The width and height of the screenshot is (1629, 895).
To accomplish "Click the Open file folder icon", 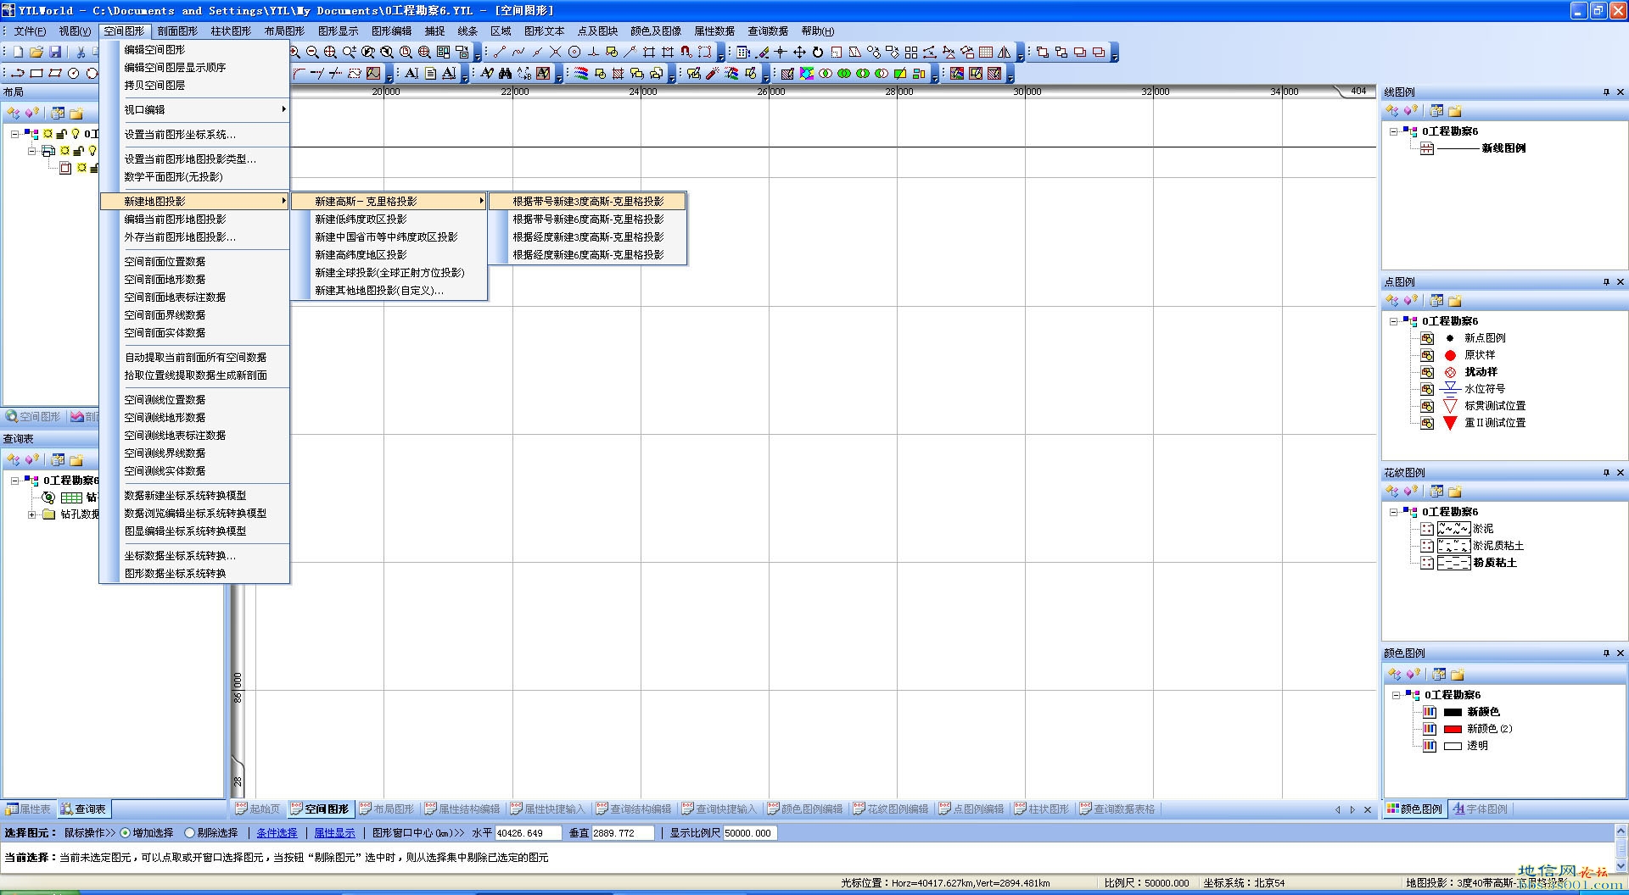I will [36, 52].
